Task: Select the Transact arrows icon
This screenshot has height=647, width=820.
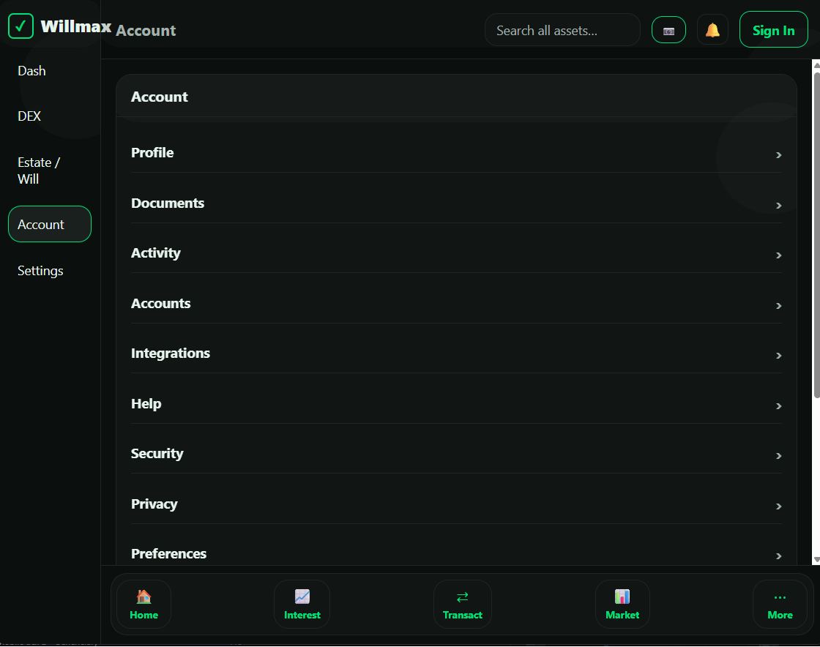Action: pos(462,596)
